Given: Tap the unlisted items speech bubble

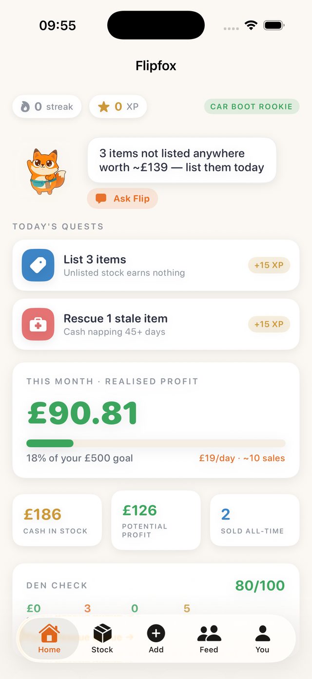Looking at the screenshot, I should tap(182, 160).
